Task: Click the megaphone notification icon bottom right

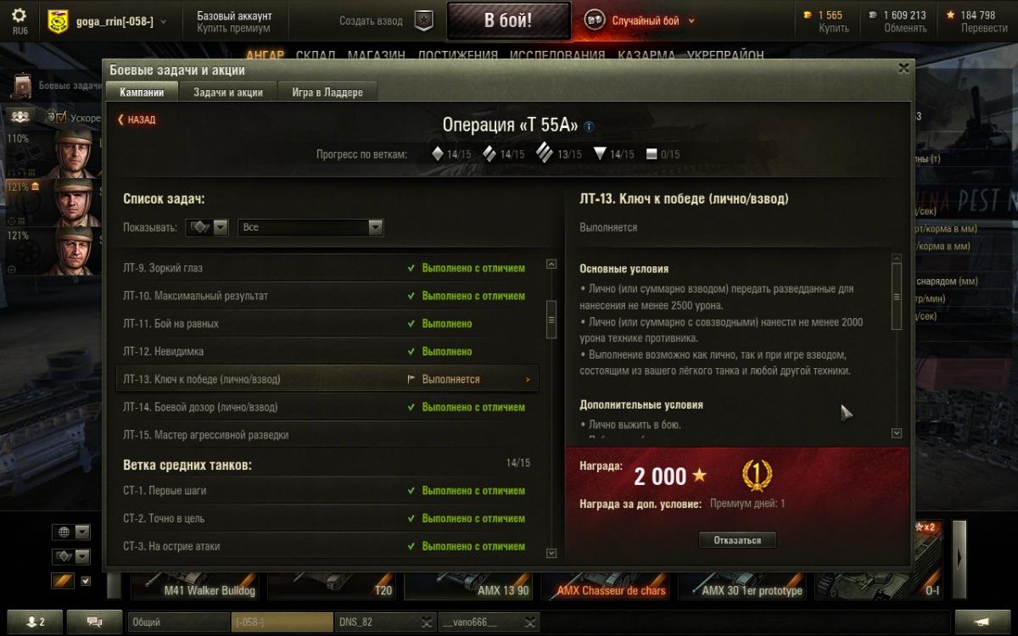Action: click(983, 622)
